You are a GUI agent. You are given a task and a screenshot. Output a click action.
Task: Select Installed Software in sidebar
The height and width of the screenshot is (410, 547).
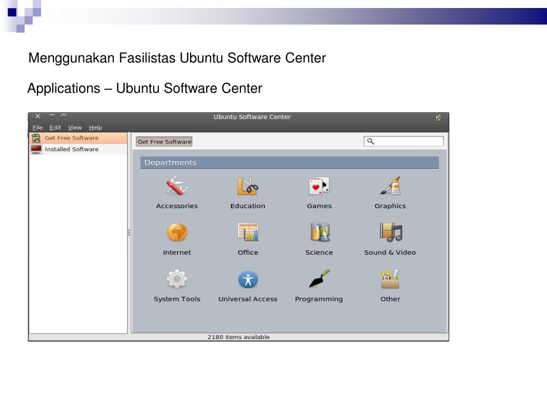click(x=79, y=149)
